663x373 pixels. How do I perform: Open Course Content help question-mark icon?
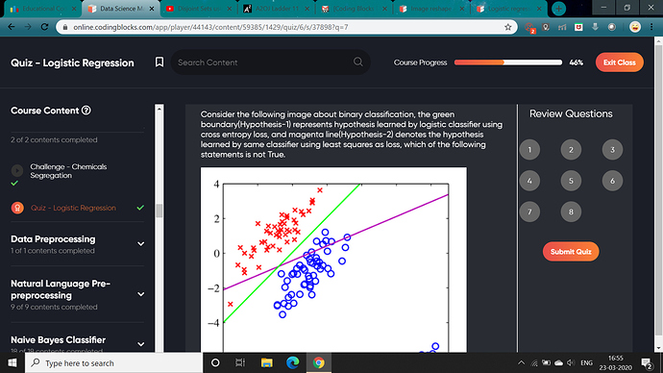[x=86, y=111]
